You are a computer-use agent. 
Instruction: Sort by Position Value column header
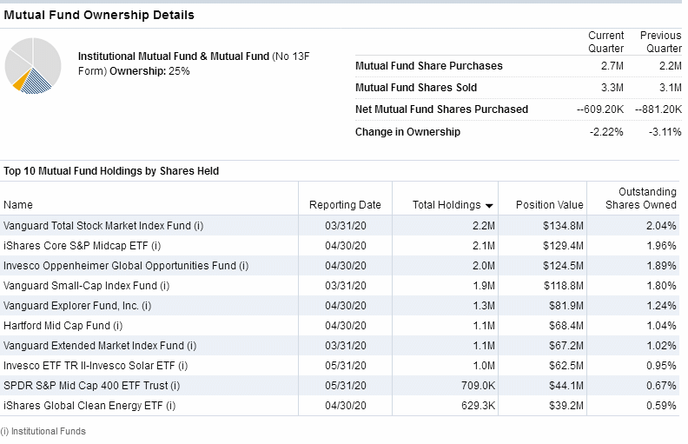point(549,205)
